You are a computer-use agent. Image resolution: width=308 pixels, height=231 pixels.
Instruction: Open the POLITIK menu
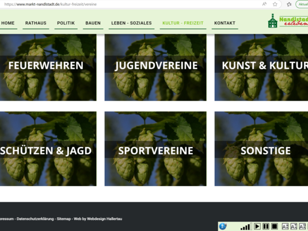pos(66,23)
